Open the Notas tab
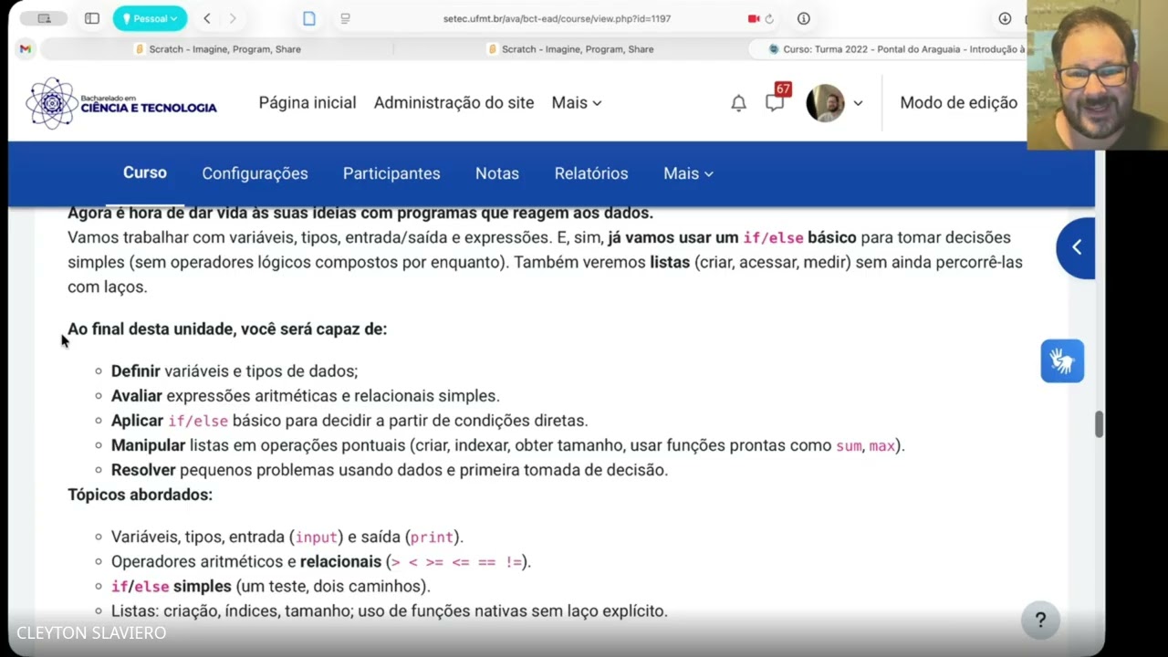Viewport: 1168px width, 657px height. pos(497,173)
